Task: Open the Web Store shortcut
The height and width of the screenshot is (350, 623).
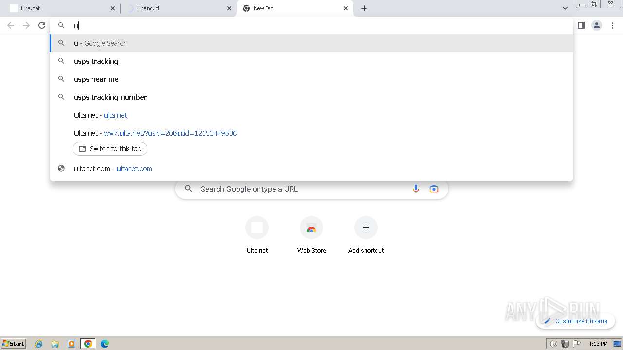Action: (x=311, y=235)
